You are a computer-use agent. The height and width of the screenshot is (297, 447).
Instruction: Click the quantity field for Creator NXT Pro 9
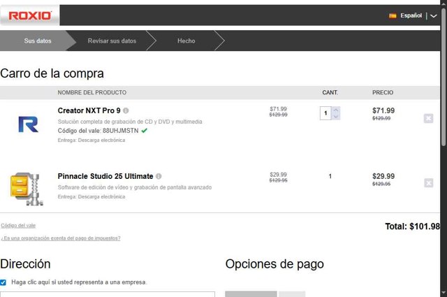point(325,113)
